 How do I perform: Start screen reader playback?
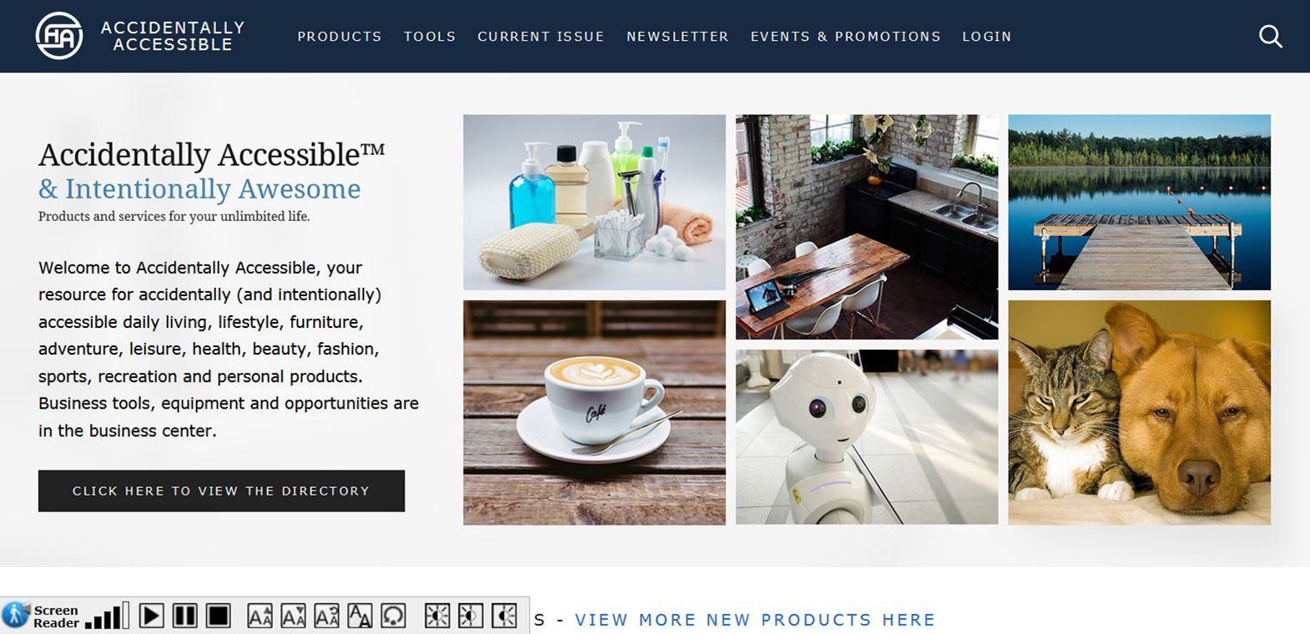(151, 616)
